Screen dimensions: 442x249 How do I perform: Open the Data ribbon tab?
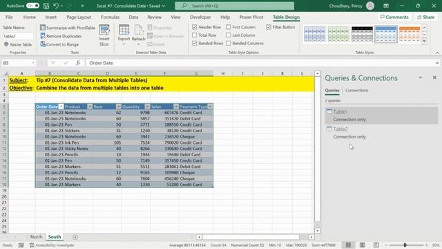(133, 17)
